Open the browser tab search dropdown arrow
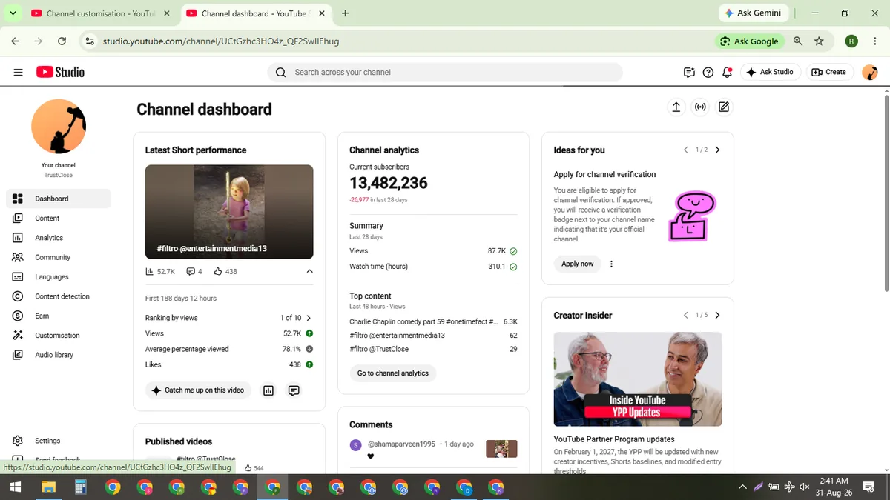 point(13,13)
